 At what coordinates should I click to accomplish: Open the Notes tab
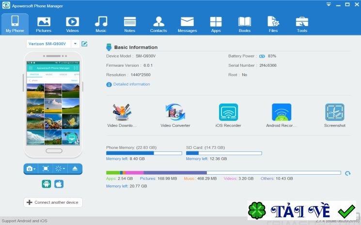tap(129, 24)
